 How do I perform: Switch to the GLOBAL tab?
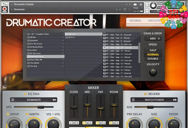(x=136, y=20)
